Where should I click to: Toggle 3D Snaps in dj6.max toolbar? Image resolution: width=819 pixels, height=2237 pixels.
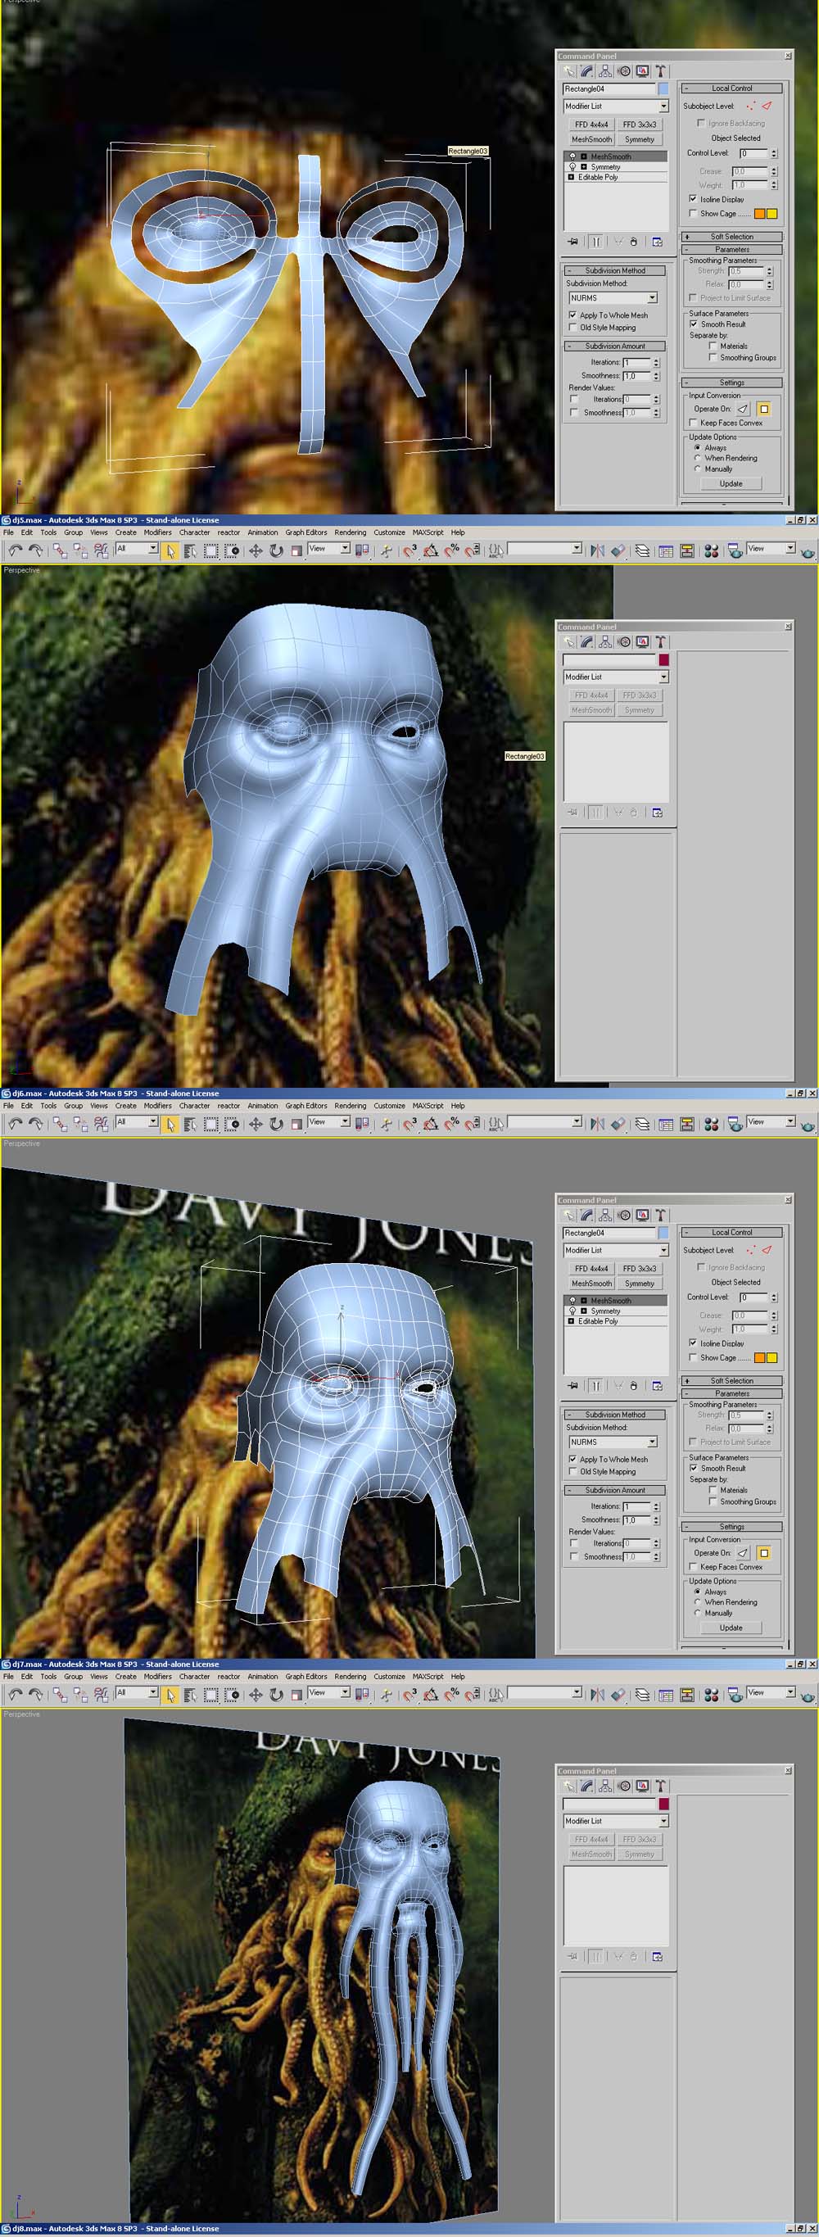[410, 1124]
